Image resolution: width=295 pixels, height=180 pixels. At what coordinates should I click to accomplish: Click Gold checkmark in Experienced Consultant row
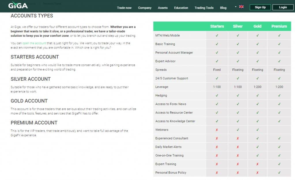coord(257,138)
